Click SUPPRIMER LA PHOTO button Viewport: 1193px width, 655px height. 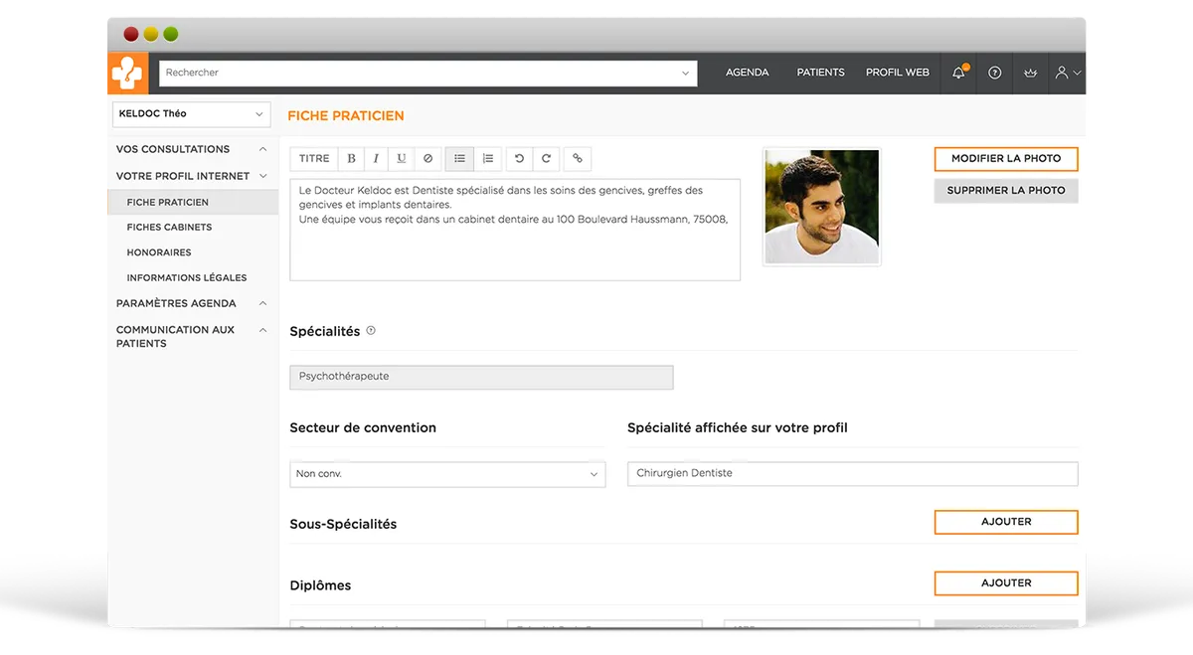[1006, 191]
